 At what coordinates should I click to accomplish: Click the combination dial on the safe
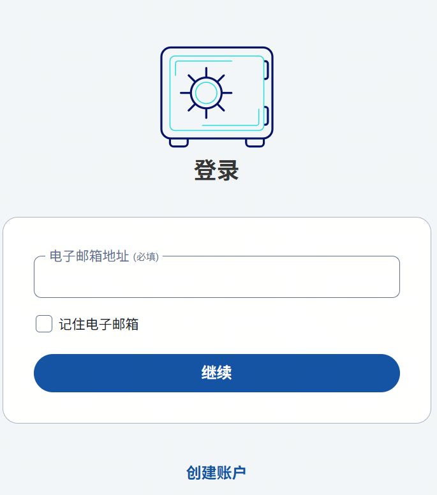[206, 93]
